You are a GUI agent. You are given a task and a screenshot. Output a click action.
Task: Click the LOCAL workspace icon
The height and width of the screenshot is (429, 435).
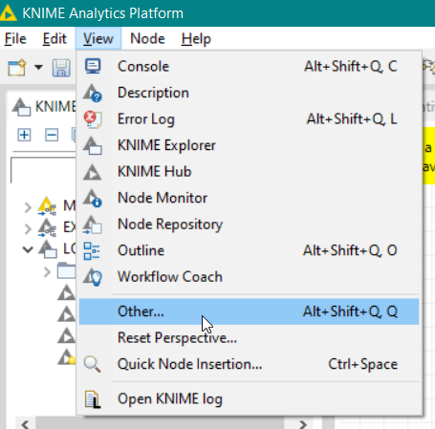point(48,249)
